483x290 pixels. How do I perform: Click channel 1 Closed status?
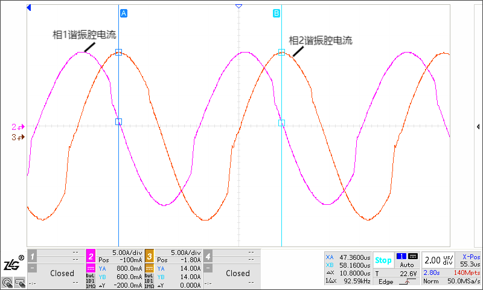click(62, 273)
